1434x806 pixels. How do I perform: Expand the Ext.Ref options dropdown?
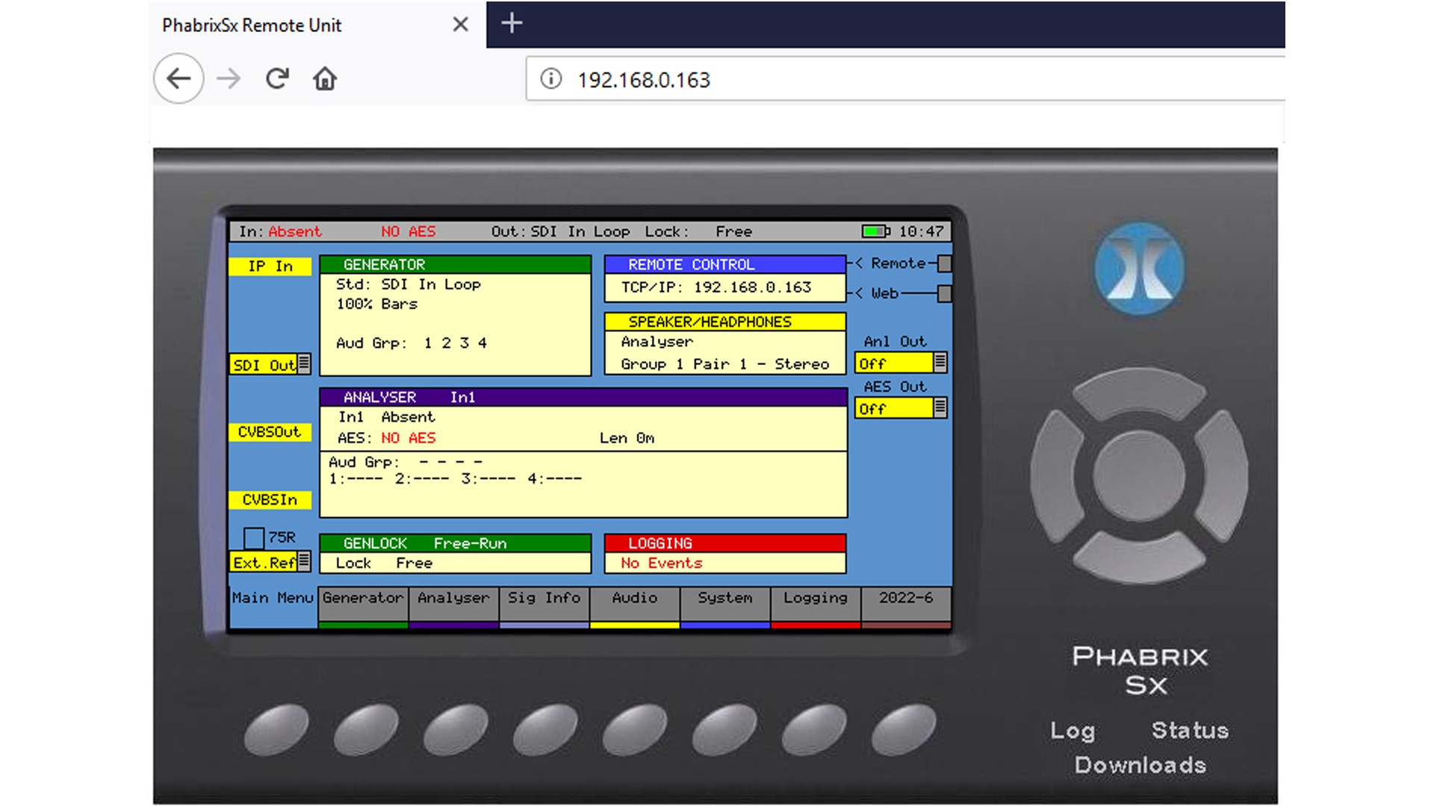(x=305, y=562)
